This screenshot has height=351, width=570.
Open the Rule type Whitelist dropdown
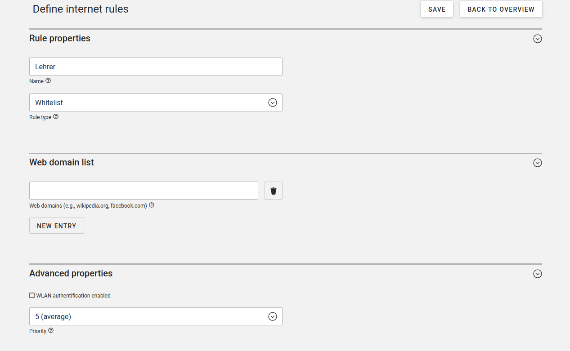(156, 102)
